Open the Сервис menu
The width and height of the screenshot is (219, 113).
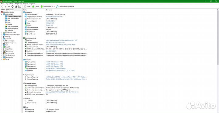click(x=26, y=4)
